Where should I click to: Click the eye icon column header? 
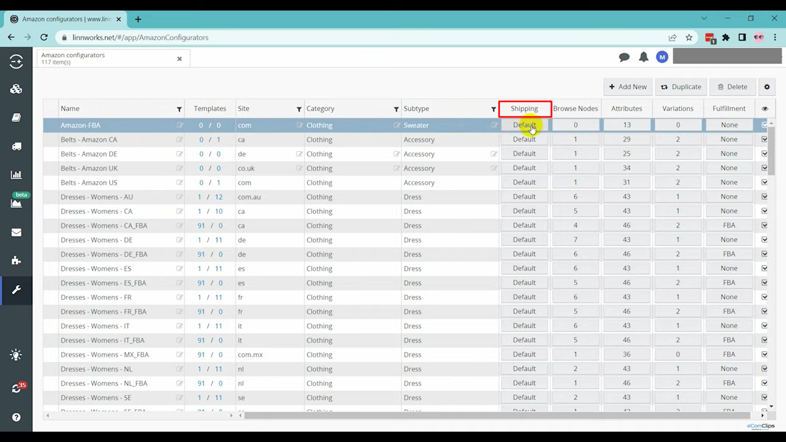click(765, 109)
